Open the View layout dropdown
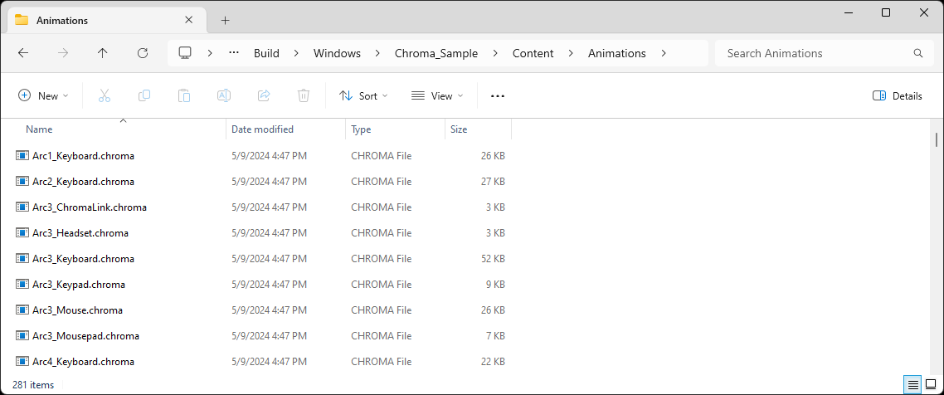This screenshot has height=395, width=944. coord(437,96)
